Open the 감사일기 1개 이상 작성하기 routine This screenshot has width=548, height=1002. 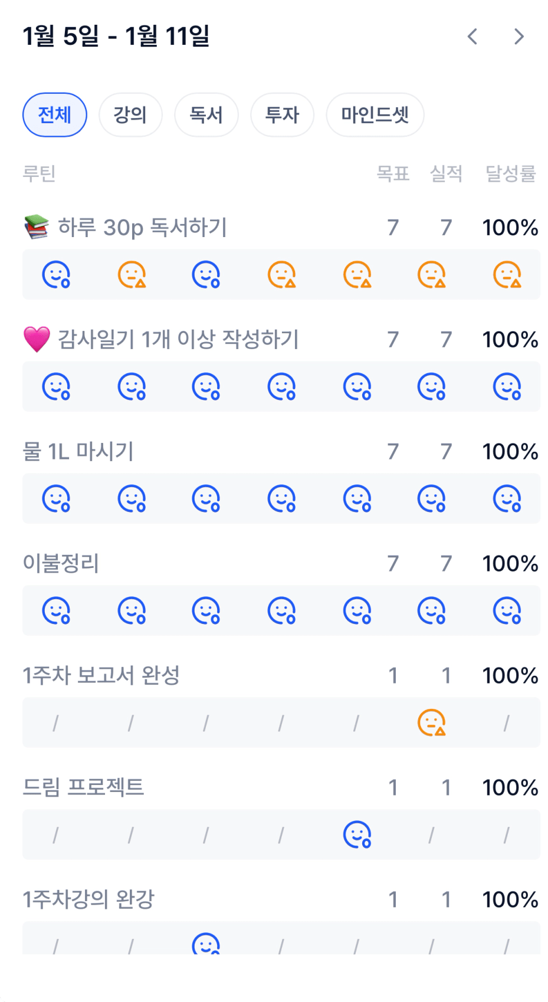[x=178, y=340]
